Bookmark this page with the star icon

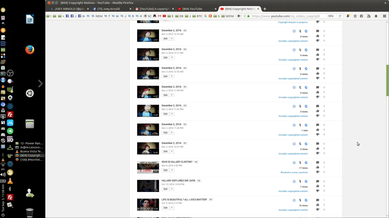[355, 16]
